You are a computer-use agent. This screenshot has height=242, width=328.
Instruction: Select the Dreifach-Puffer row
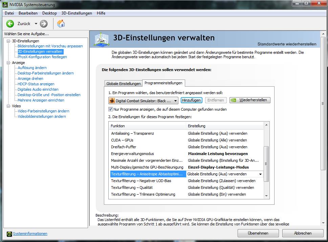point(187,147)
